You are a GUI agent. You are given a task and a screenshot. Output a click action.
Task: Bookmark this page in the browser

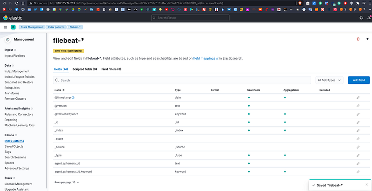tap(23, 3)
